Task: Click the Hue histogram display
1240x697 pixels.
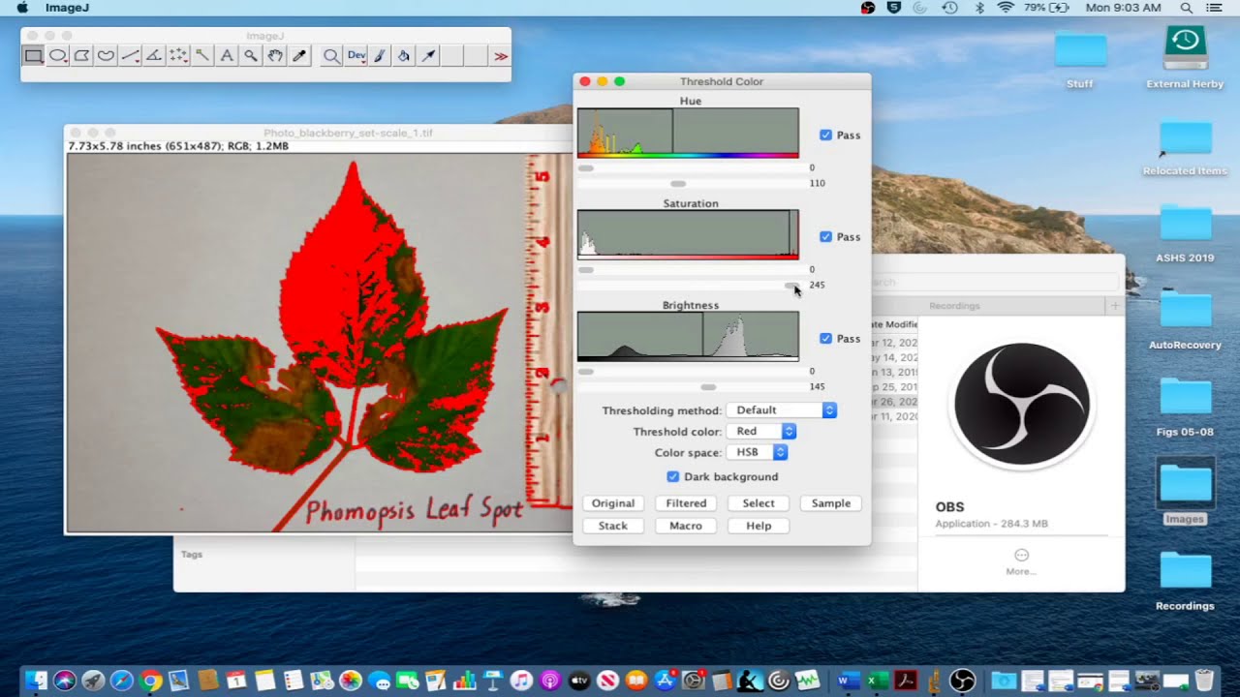Action: [688, 133]
